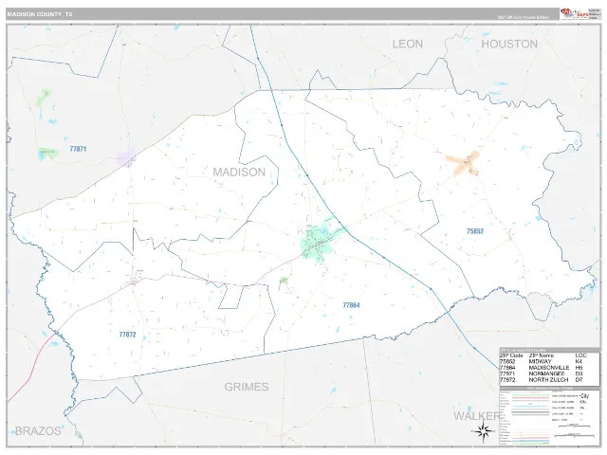Viewport: 607px width, 455px height.
Task: Click the orange Midway city area
Action: click(463, 162)
